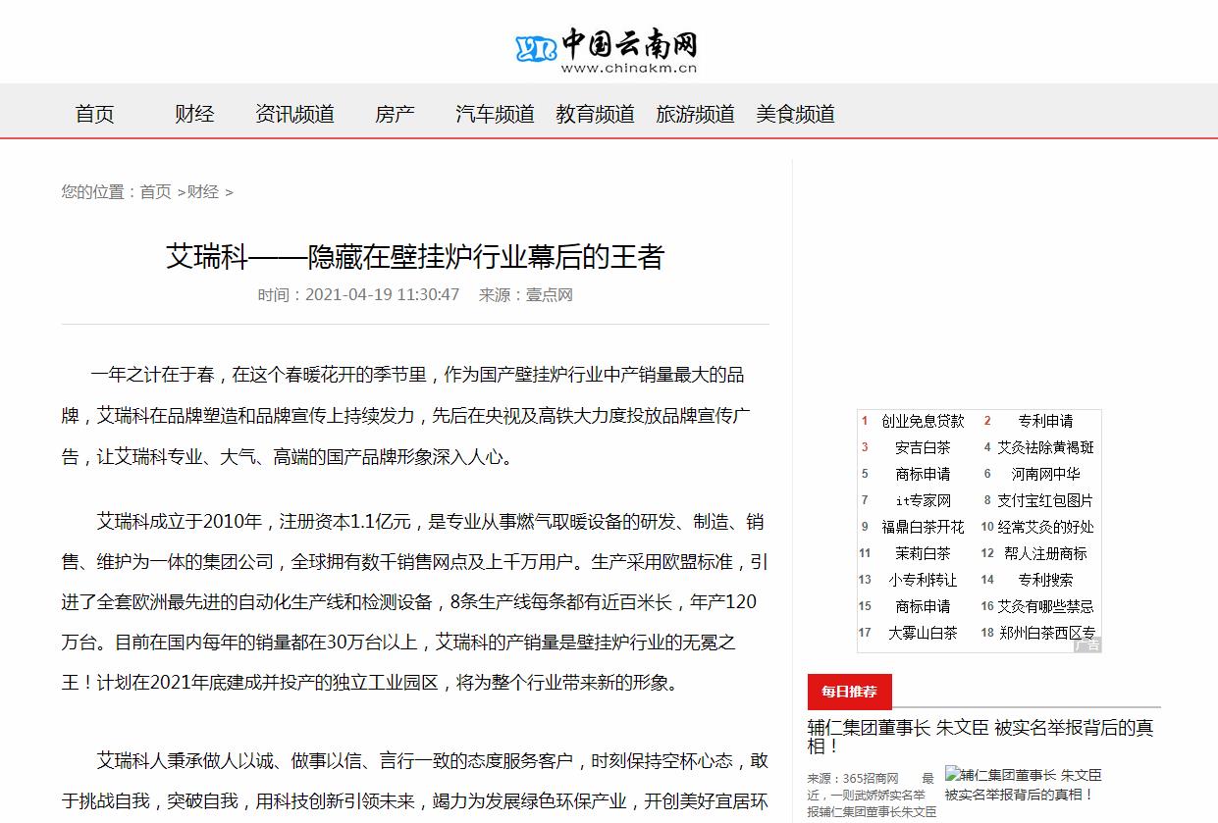Viewport: 1218px width, 823px height.
Task: Open headline 辅仁集团董事长 朱文臣 被实名举报背后的真相
Action: click(980, 737)
